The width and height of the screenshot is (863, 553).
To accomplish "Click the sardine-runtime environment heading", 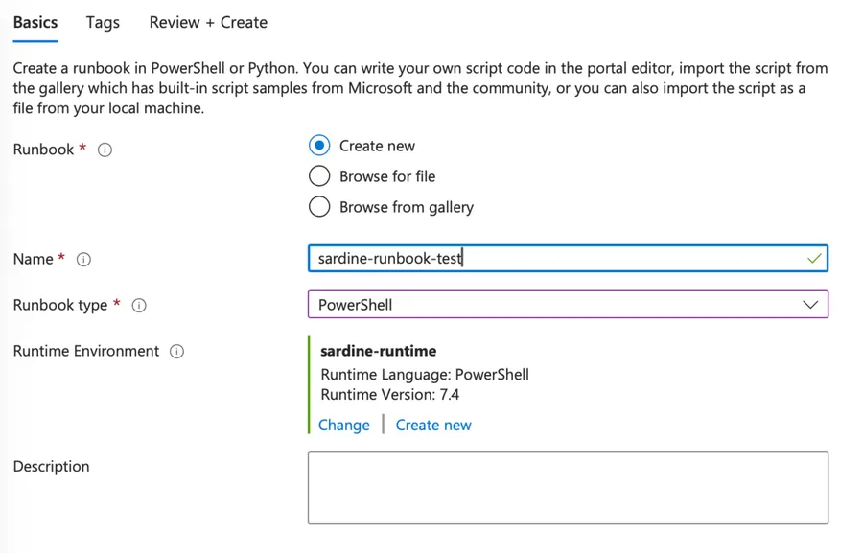I will click(x=378, y=351).
